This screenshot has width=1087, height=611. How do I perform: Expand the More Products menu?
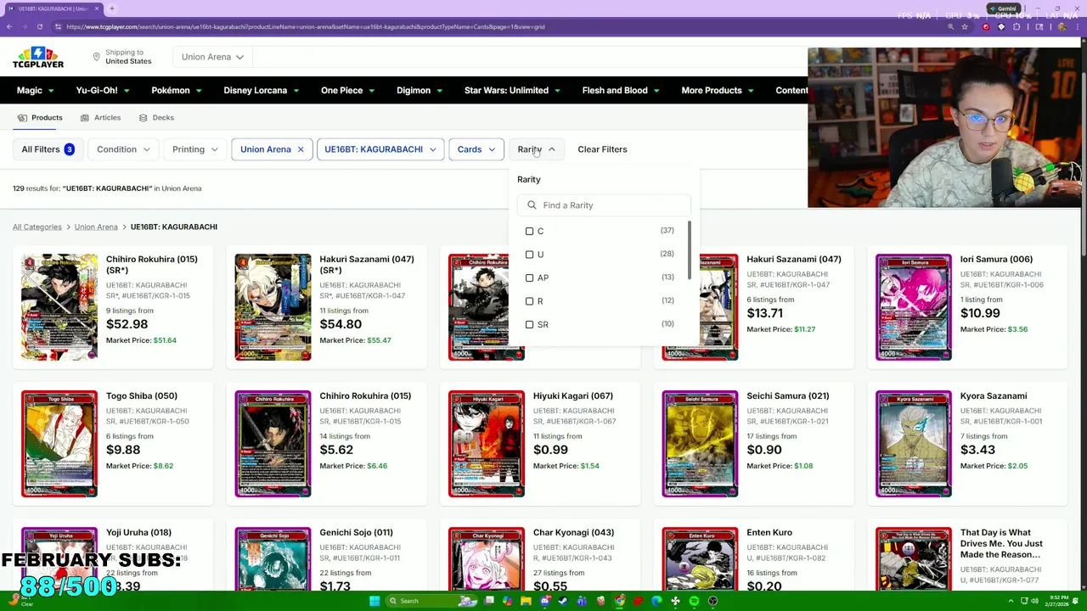pos(718,90)
